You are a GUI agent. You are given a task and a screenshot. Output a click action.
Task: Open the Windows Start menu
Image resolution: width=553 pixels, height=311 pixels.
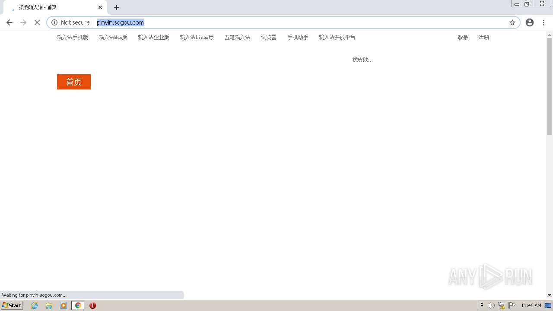tap(12, 305)
